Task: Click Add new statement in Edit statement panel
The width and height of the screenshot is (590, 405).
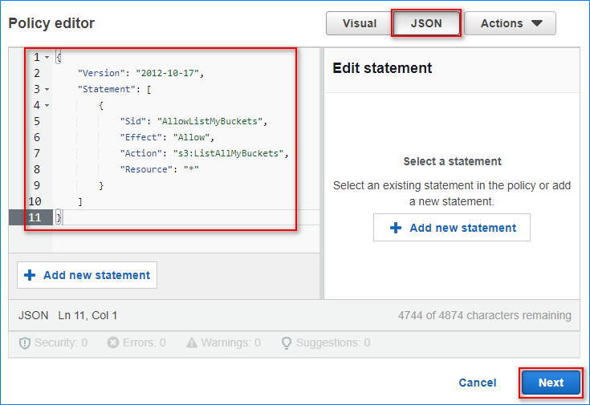Action: 452,228
